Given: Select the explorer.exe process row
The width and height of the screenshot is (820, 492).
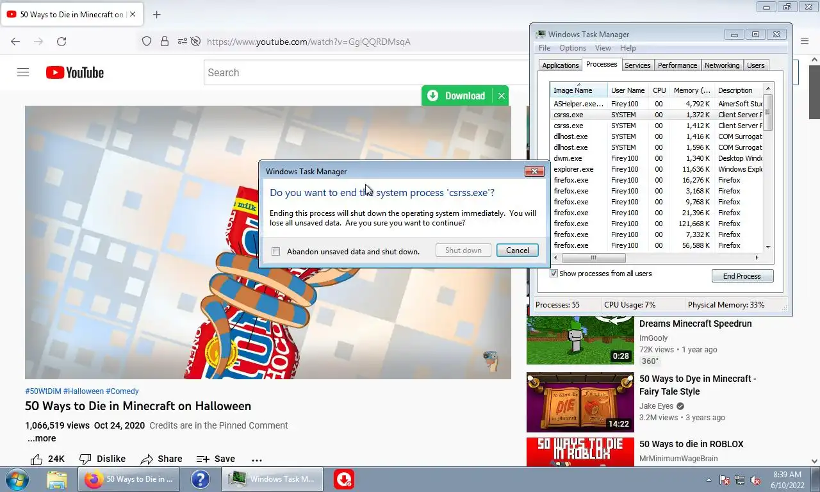Looking at the screenshot, I should coord(657,169).
